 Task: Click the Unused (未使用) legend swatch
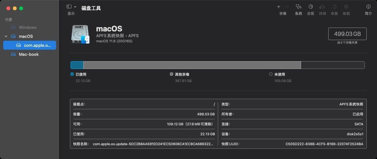271,74
